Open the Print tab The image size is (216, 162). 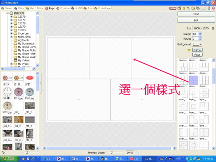88,8
